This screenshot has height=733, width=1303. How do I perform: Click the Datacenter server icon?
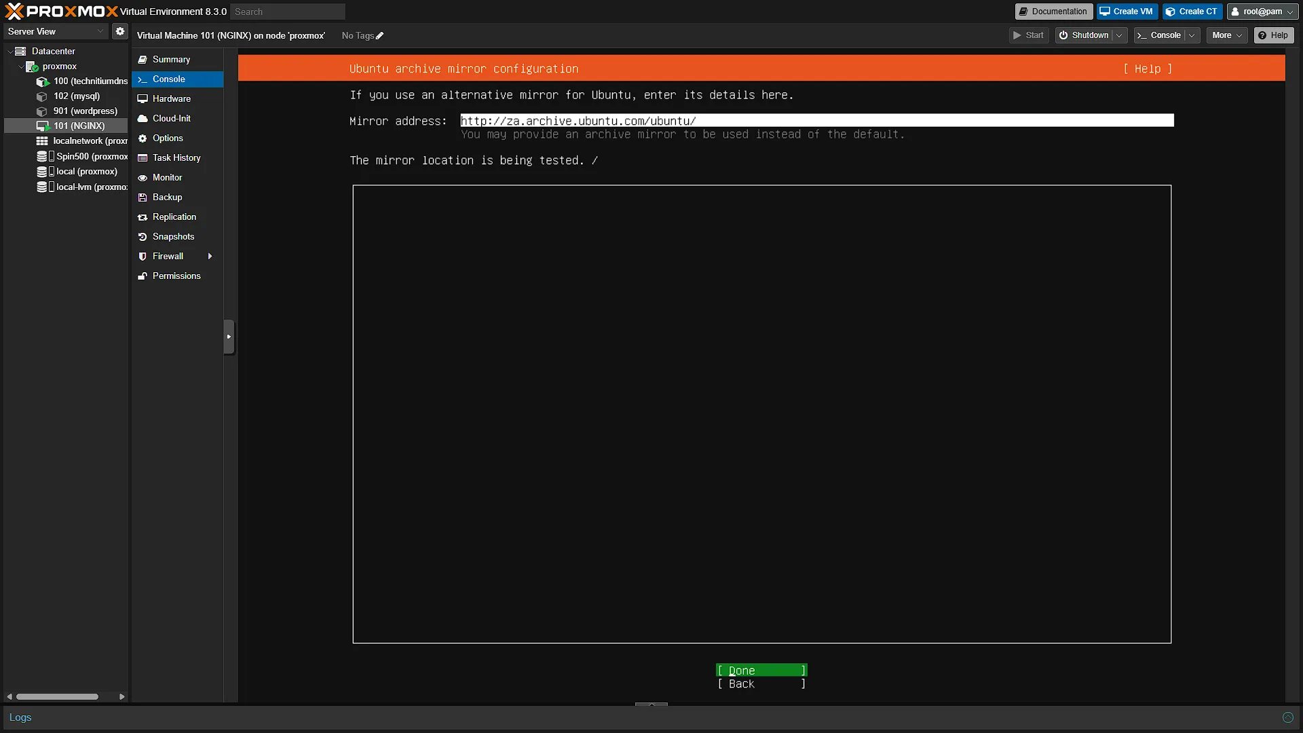[x=20, y=51]
